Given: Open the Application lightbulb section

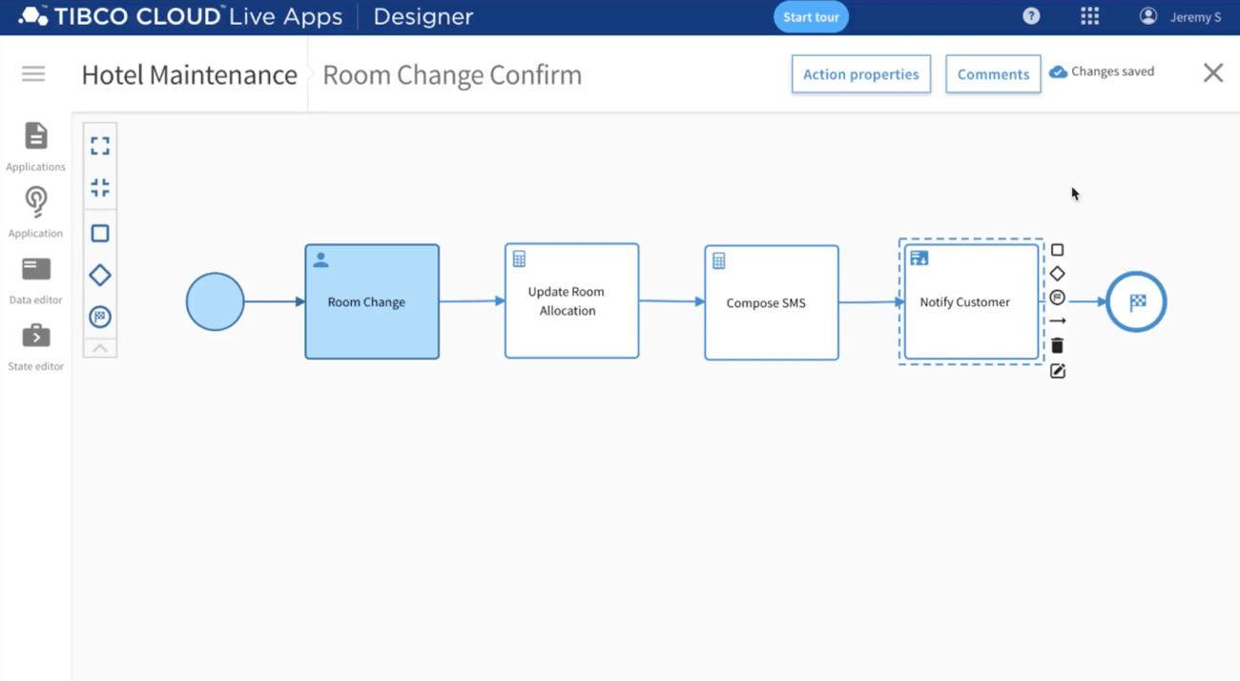Looking at the screenshot, I should point(35,214).
